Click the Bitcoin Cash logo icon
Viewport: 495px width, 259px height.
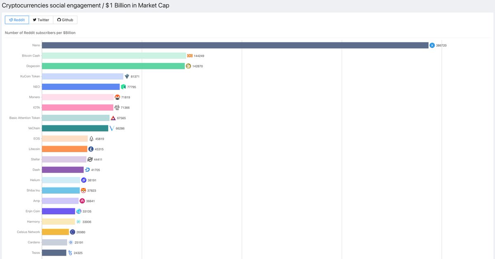pyautogui.click(x=190, y=56)
